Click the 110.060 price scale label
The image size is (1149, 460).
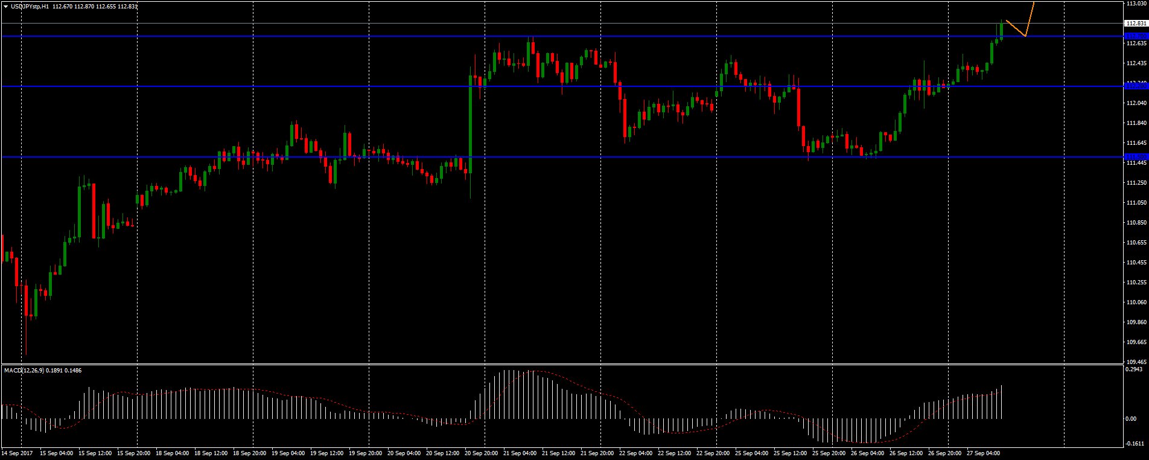point(1136,302)
